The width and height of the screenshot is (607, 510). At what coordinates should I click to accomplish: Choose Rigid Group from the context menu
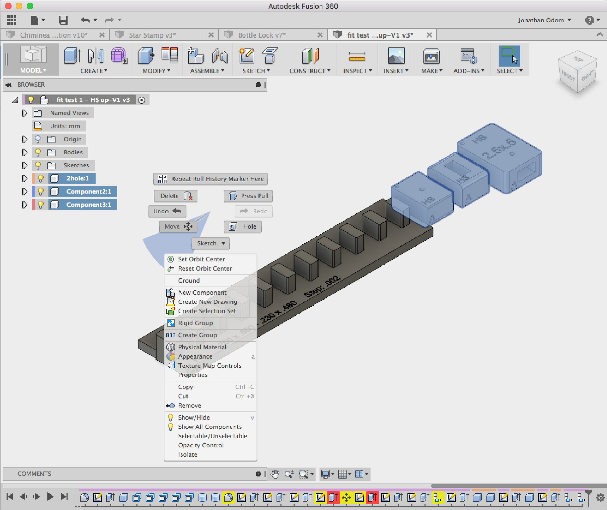[x=195, y=323]
